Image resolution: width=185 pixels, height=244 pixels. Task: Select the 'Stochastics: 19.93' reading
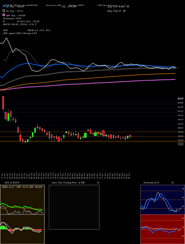pos(12,18)
